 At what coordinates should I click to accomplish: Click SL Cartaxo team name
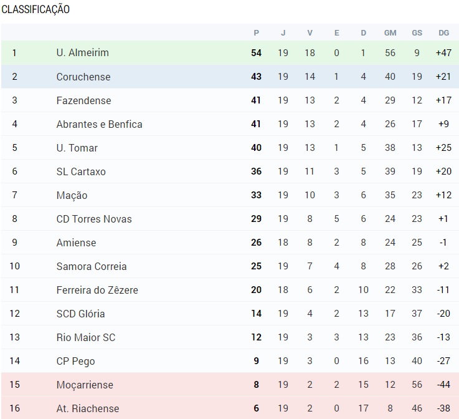(x=81, y=171)
